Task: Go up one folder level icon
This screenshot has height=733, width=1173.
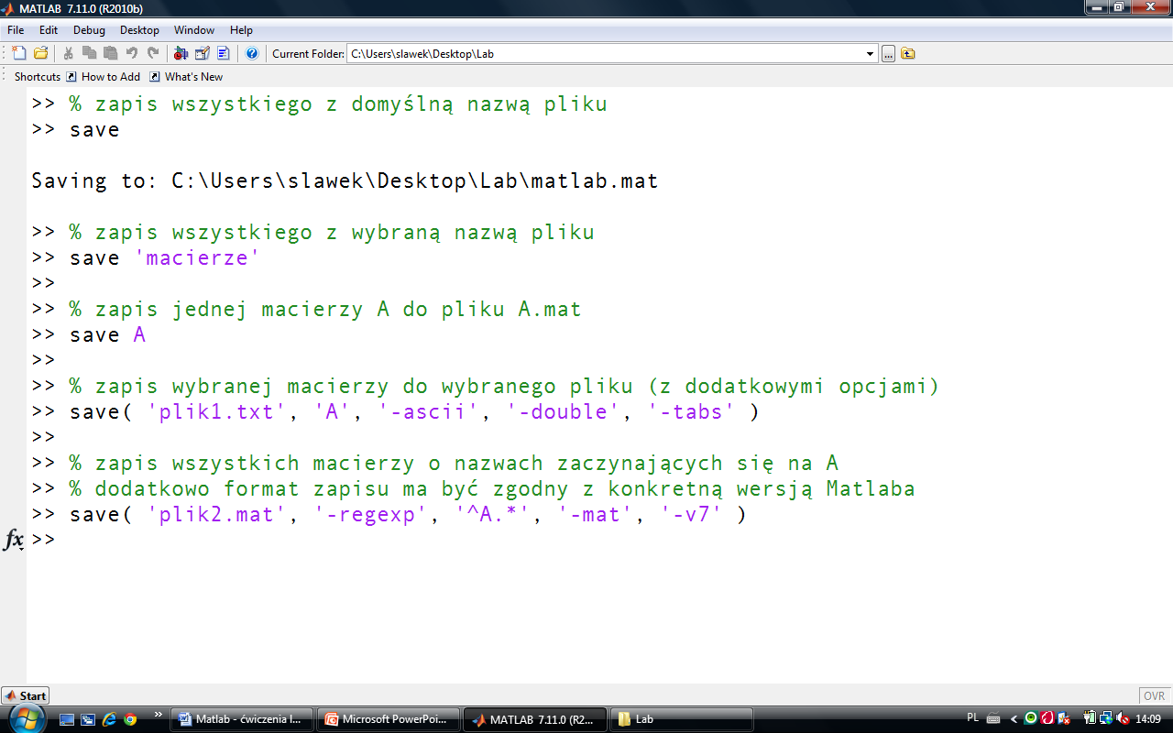Action: click(908, 54)
